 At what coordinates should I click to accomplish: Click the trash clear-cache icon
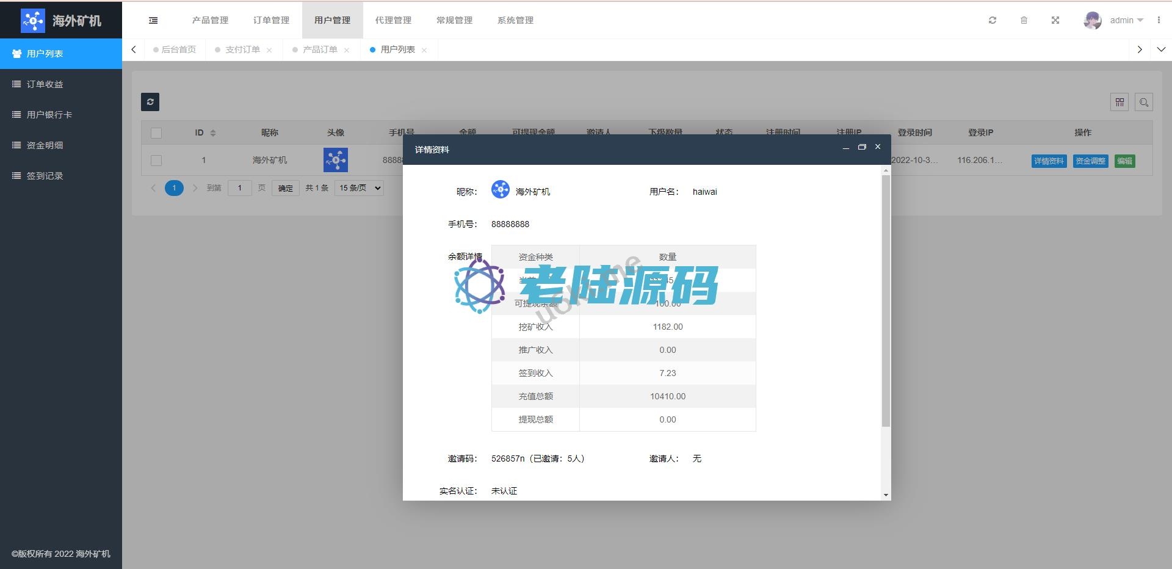(x=1024, y=20)
